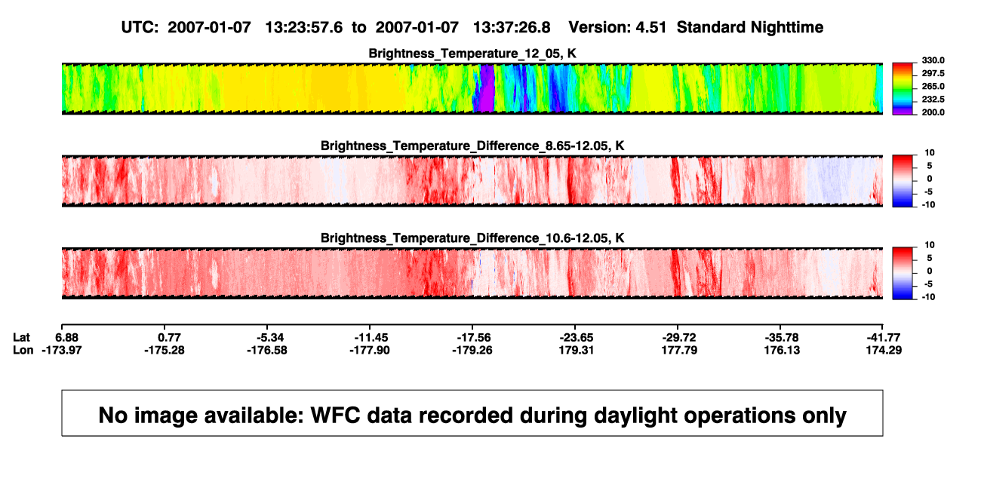Click the latitude value -41.77

click(x=884, y=337)
